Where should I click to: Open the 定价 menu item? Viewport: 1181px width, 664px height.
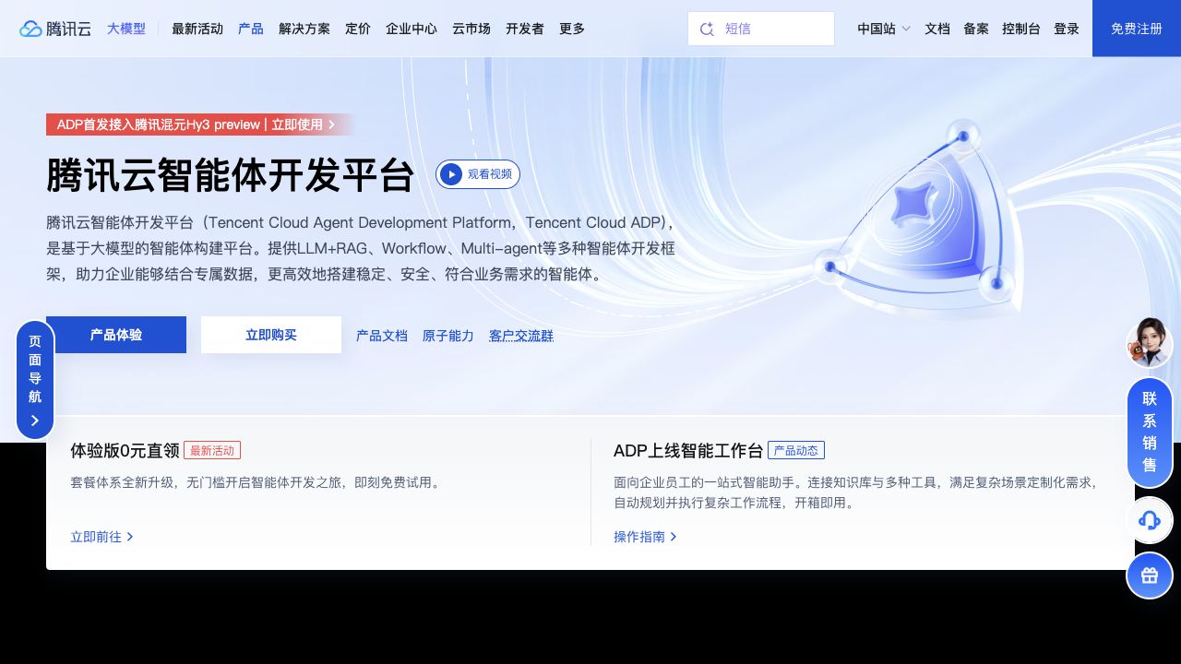[x=358, y=29]
